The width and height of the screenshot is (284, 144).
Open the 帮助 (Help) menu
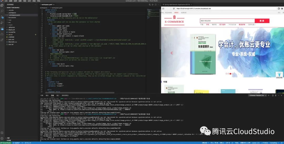coord(39,1)
